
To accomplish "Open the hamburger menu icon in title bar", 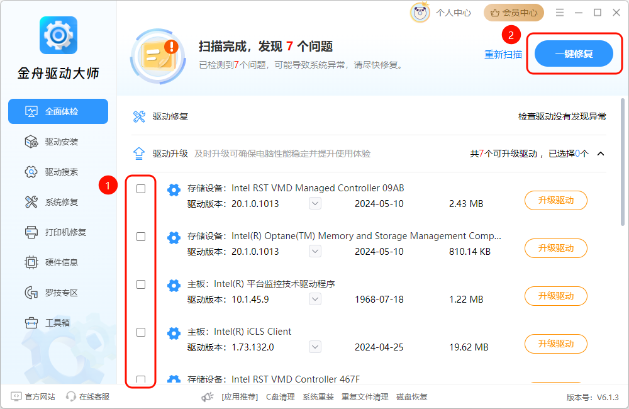I will tap(560, 13).
